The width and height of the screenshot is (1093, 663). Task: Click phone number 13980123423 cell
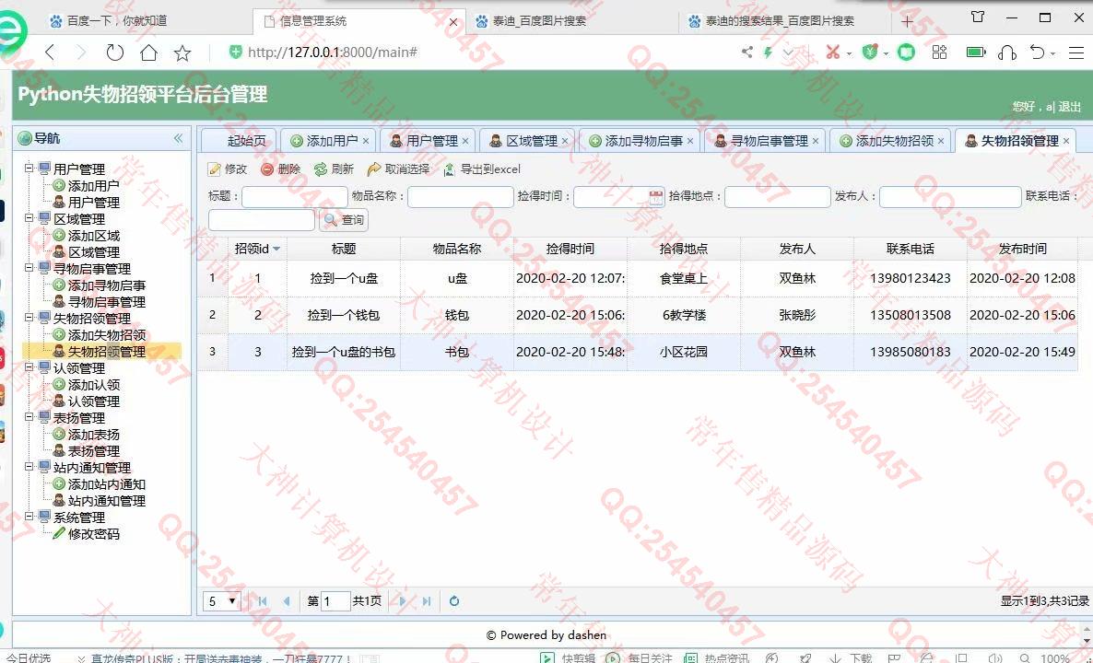[x=910, y=279]
